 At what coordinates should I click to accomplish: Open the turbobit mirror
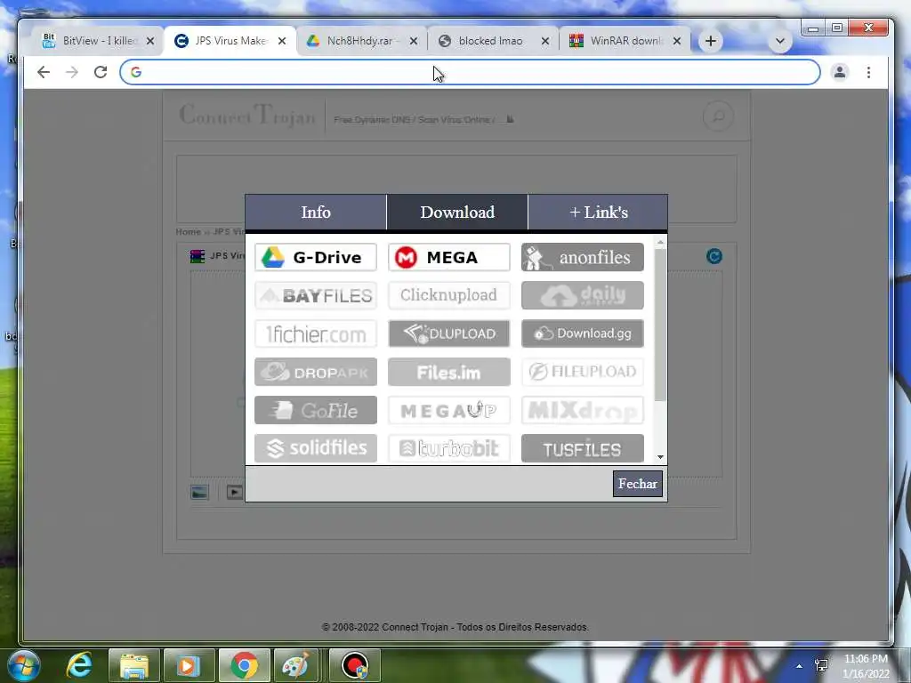pos(449,448)
